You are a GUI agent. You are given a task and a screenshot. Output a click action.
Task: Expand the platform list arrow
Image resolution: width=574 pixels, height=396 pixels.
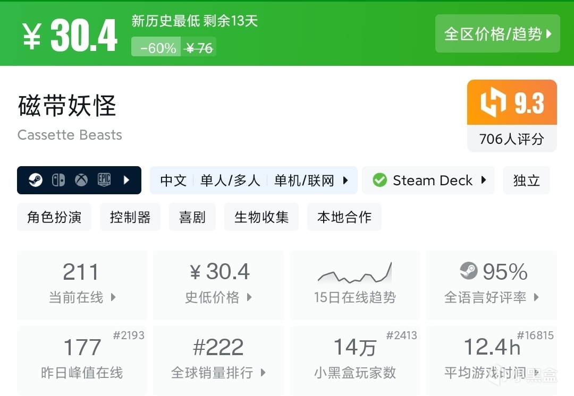tap(126, 180)
